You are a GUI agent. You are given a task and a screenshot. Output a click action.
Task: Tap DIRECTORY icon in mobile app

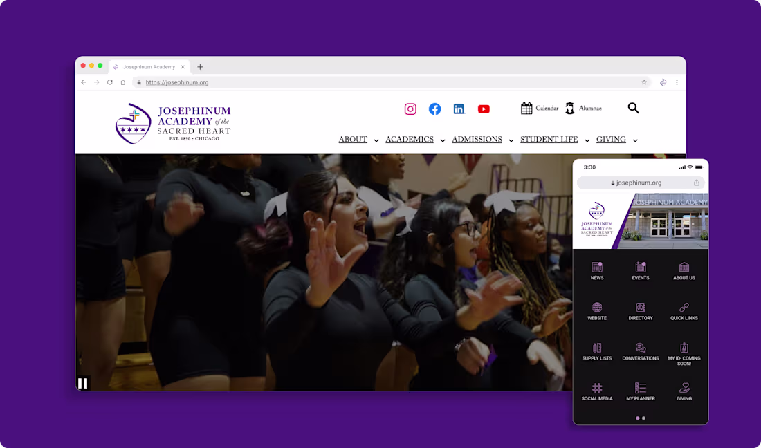pyautogui.click(x=641, y=308)
